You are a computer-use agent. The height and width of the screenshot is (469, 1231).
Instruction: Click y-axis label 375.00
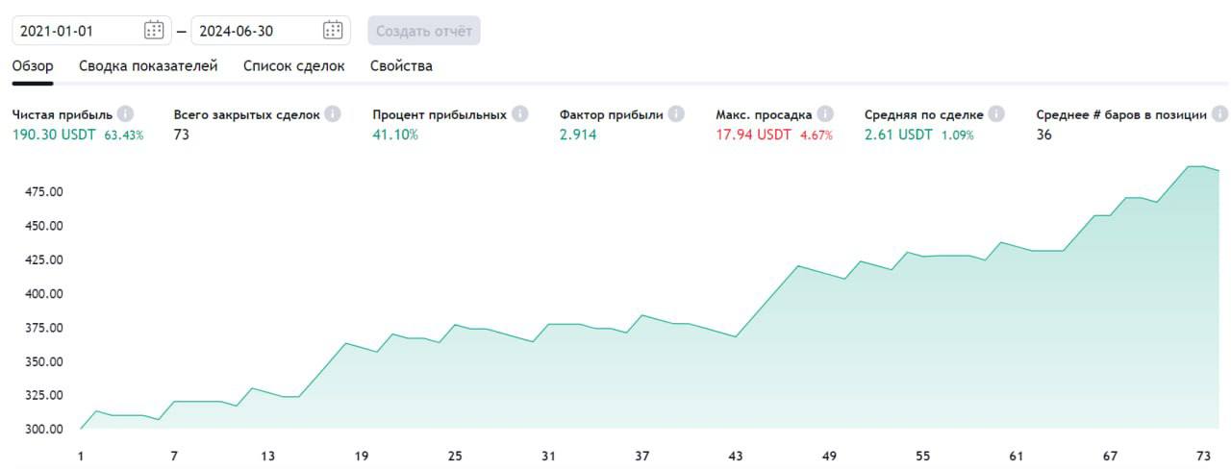(x=44, y=328)
